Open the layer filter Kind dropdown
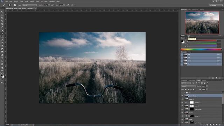 186,83
